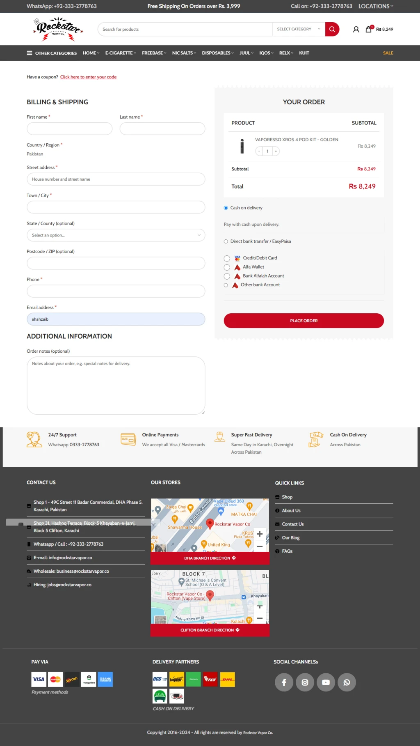The image size is (420, 746).
Task: Click Vaporesso XROS 4 product thumbnail
Action: point(242,146)
